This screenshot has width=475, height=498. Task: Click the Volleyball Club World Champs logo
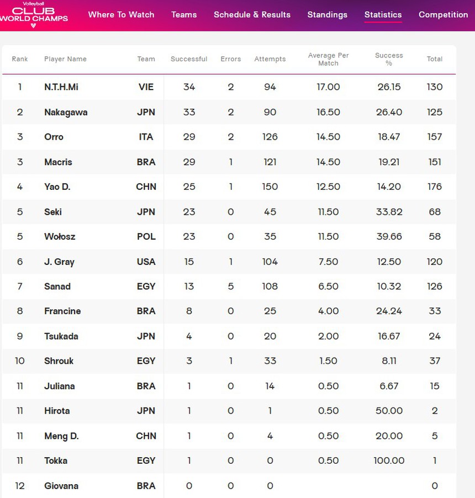(x=35, y=15)
